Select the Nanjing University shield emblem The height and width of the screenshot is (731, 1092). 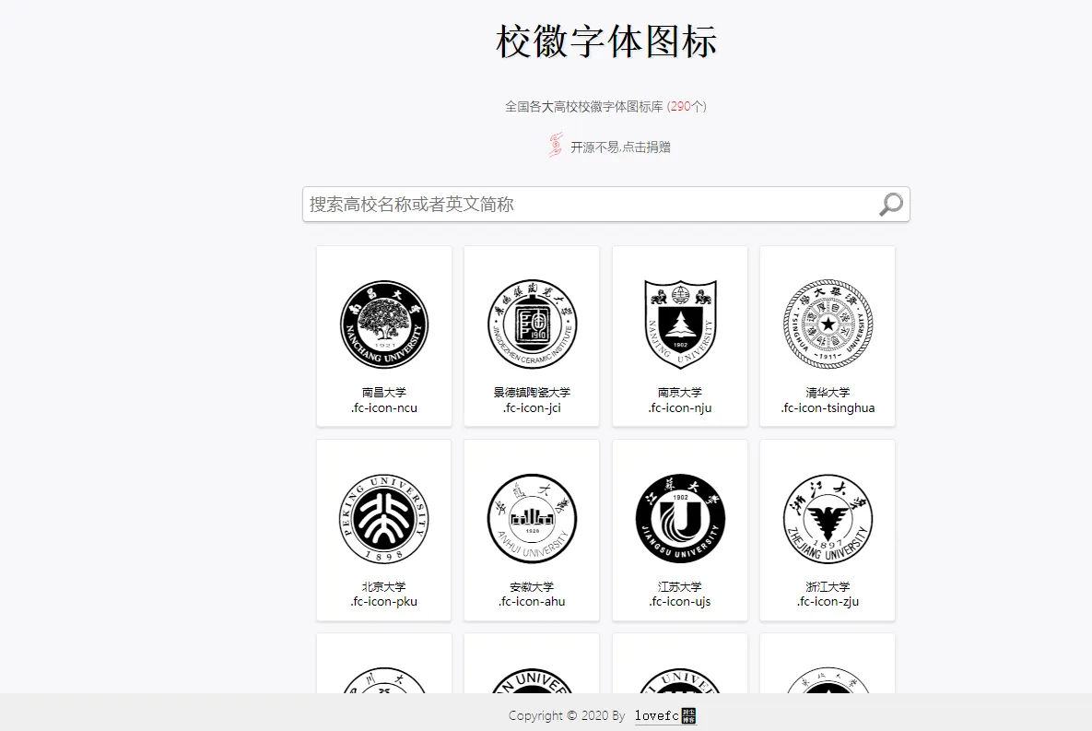coord(680,324)
